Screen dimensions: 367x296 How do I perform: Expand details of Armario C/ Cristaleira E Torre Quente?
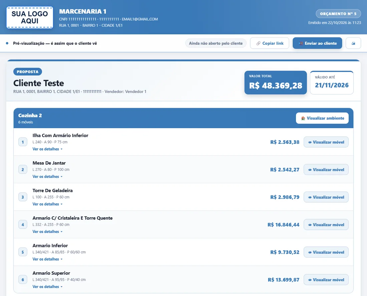(x=47, y=232)
